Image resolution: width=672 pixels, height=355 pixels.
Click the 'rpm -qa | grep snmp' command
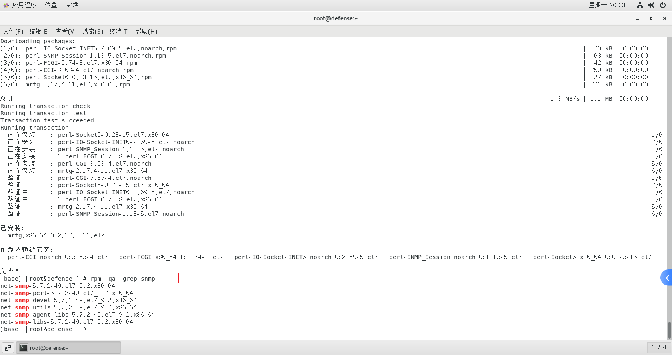click(x=123, y=279)
